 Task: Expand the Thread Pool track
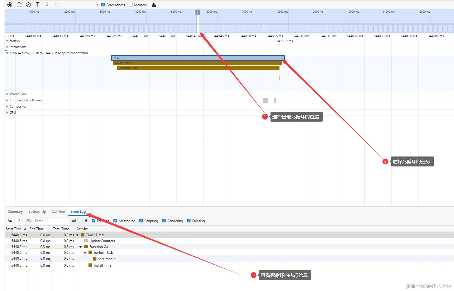[x=7, y=94]
